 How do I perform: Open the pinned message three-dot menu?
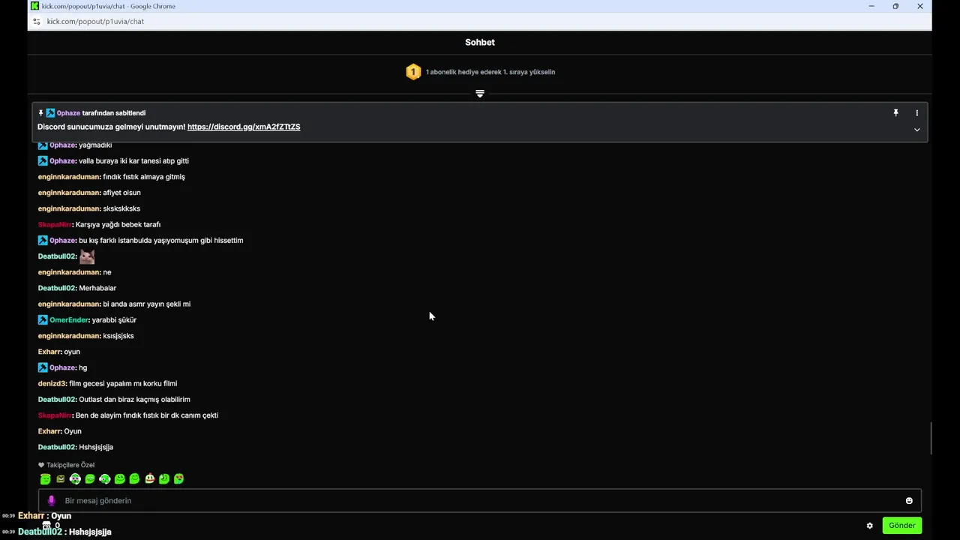[x=916, y=113]
